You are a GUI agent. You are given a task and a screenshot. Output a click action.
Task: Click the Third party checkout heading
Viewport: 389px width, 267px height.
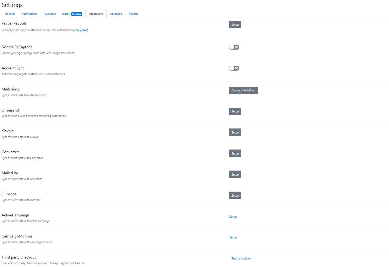(x=19, y=257)
